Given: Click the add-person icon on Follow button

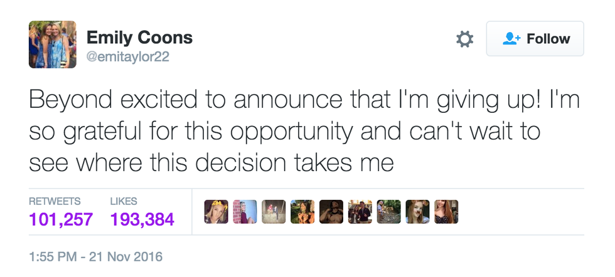Looking at the screenshot, I should click(512, 39).
